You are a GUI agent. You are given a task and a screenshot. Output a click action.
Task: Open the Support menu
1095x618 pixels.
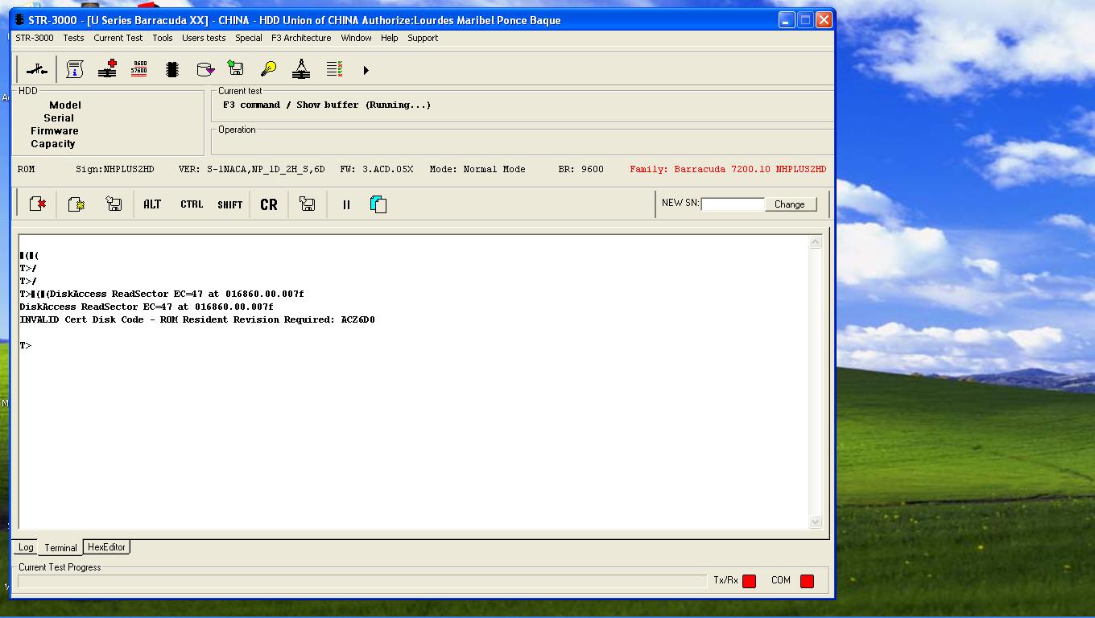tap(423, 38)
